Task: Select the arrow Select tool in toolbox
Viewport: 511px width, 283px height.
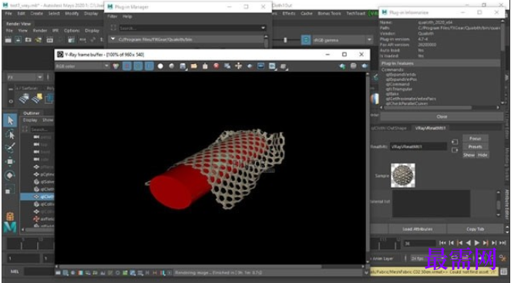Action: (10, 120)
